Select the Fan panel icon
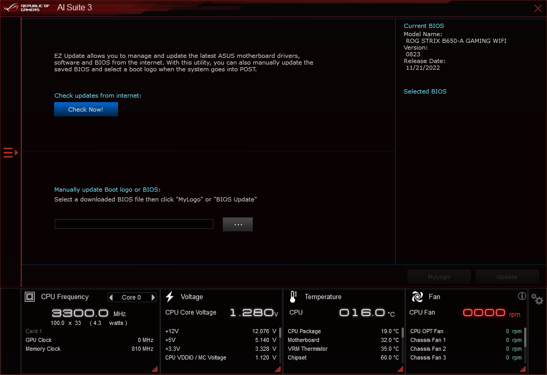Viewport: 547px width, 375px height. 417,296
